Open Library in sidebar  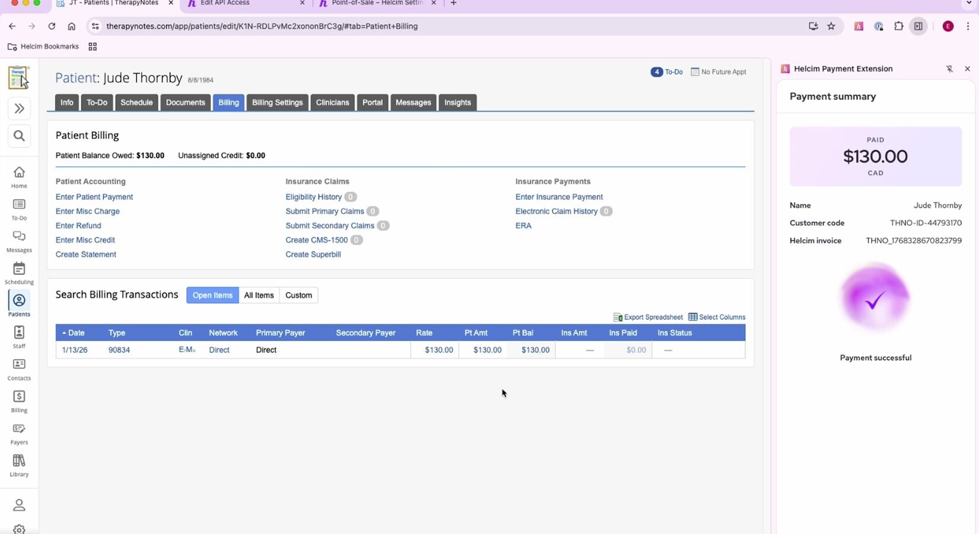click(x=19, y=466)
